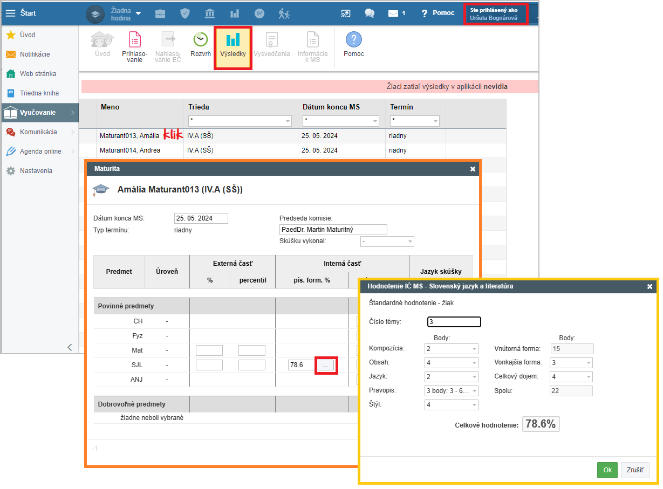The height and width of the screenshot is (489, 663).
Task: Click the ellipsis button next to SJL score
Action: tap(325, 365)
